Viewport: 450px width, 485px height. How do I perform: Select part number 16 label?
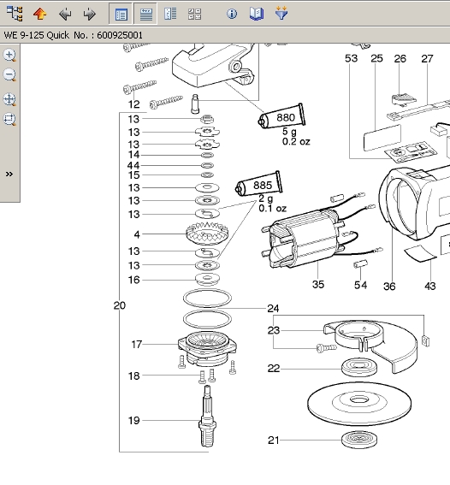click(x=134, y=280)
